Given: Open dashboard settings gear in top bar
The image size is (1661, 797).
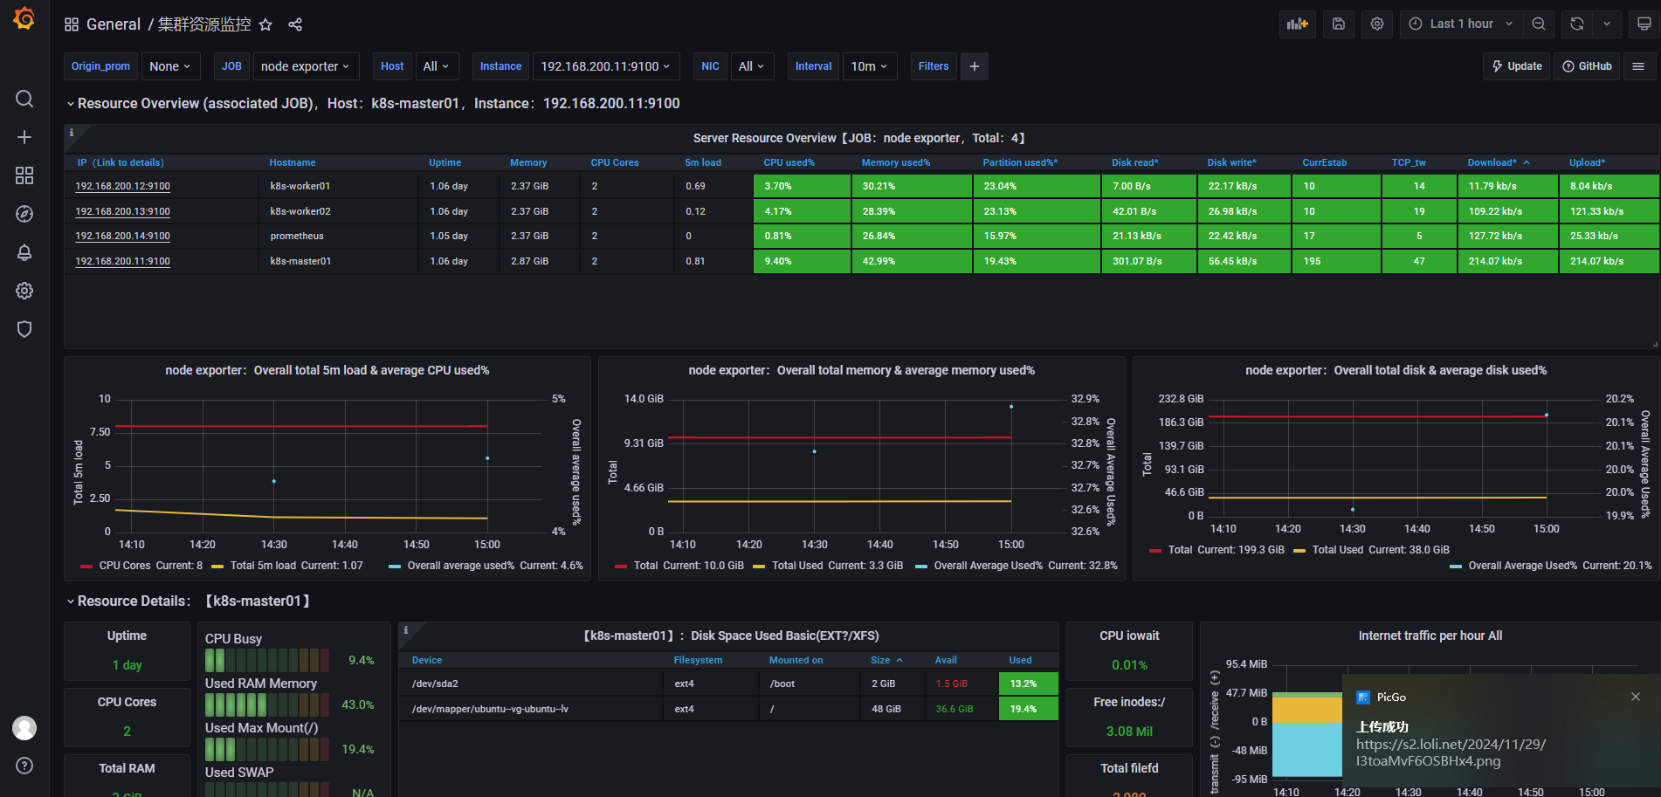Looking at the screenshot, I should pyautogui.click(x=1377, y=24).
